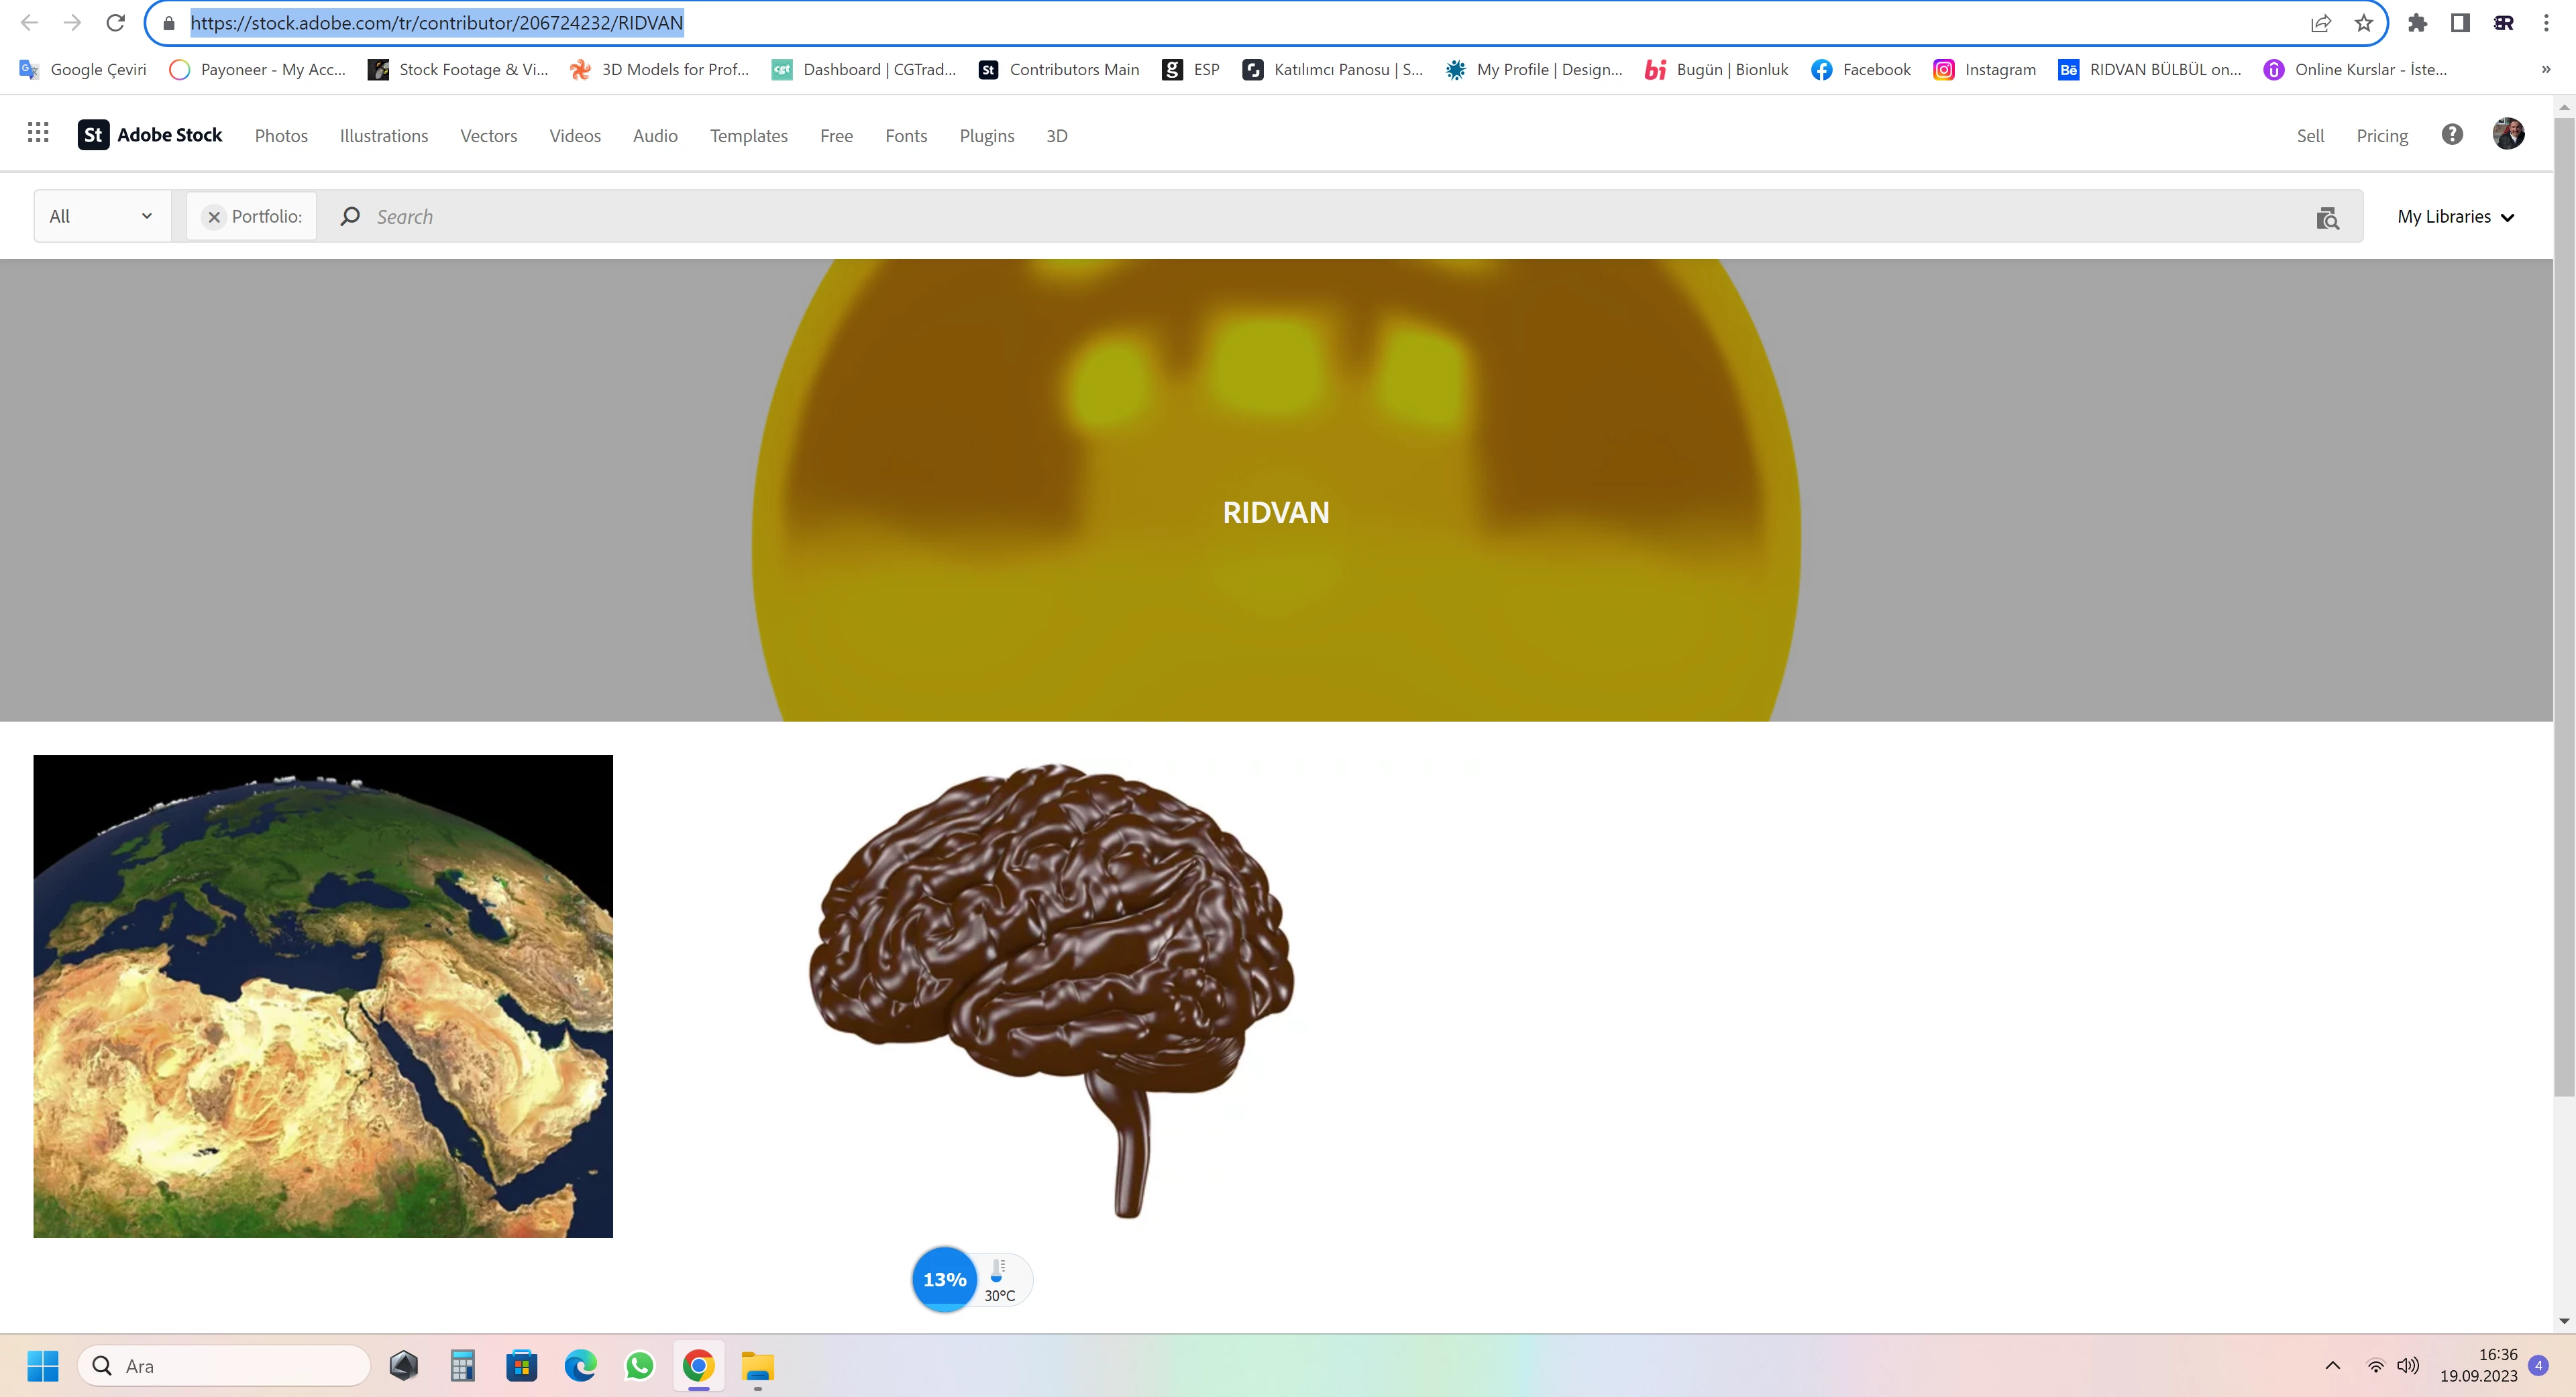The image size is (2576, 1397).
Task: Click the Sell link
Action: 2310,136
